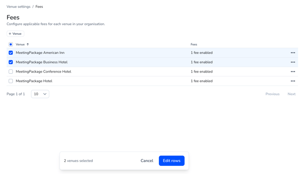Click the Venue column header label
The height and width of the screenshot is (174, 306).
(x=20, y=44)
